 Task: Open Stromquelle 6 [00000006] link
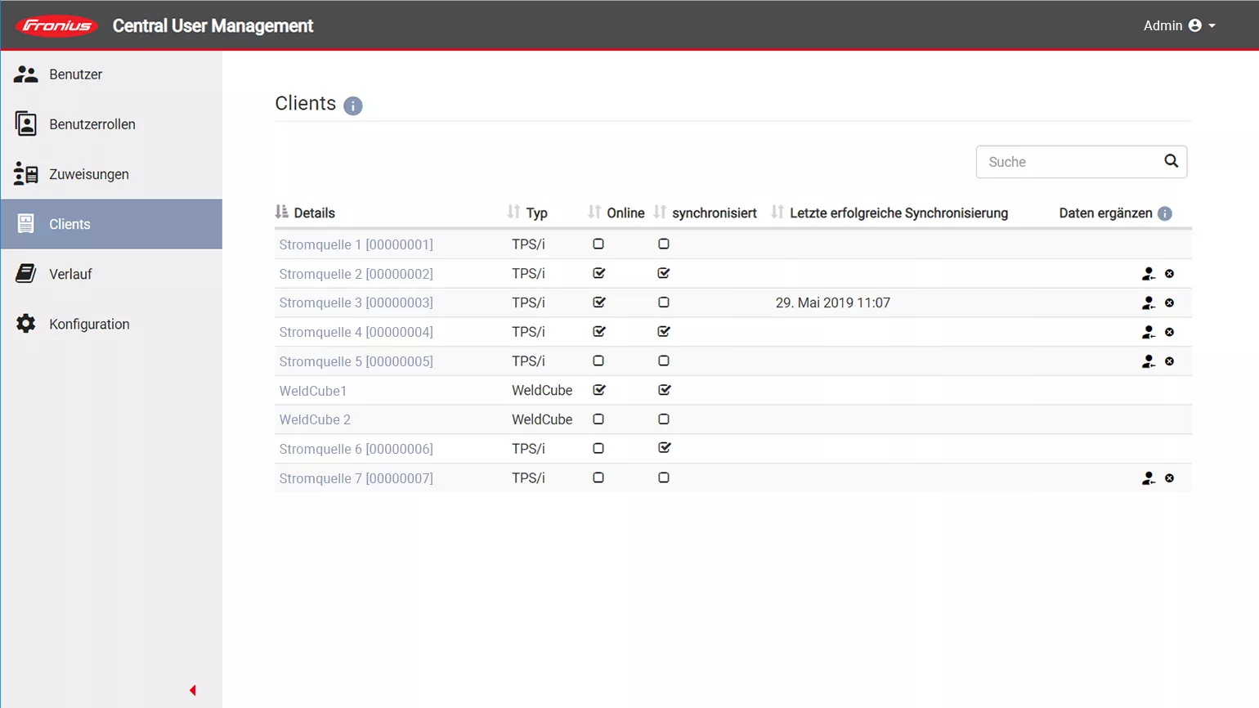coord(356,449)
